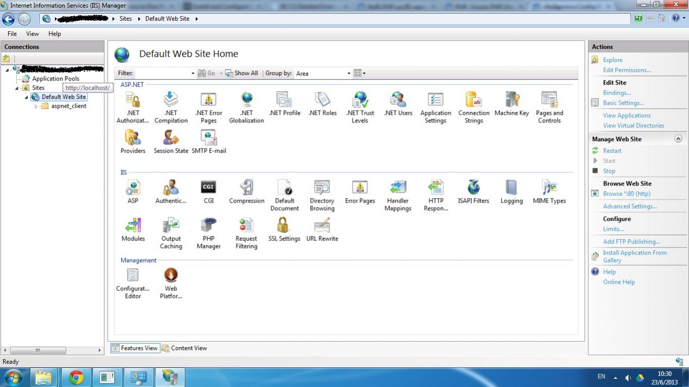Screen dimensions: 689x387
Task: Open .NET Profile feature
Action: coord(284,104)
